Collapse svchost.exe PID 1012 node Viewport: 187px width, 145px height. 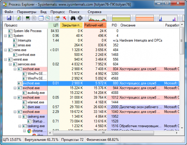tap(15, 98)
